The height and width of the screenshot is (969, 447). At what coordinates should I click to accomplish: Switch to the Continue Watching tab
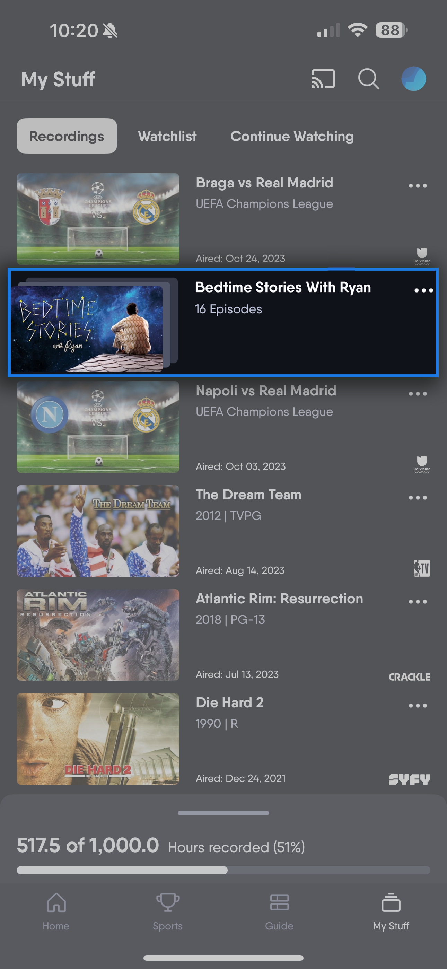pyautogui.click(x=292, y=136)
